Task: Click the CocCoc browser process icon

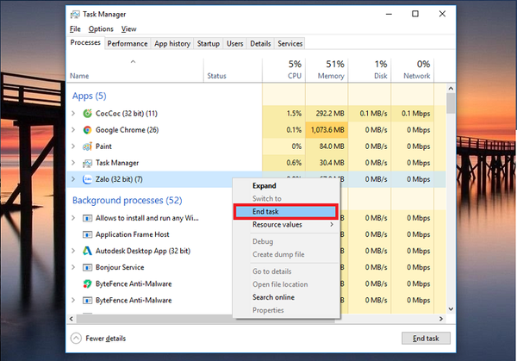Action: click(87, 114)
